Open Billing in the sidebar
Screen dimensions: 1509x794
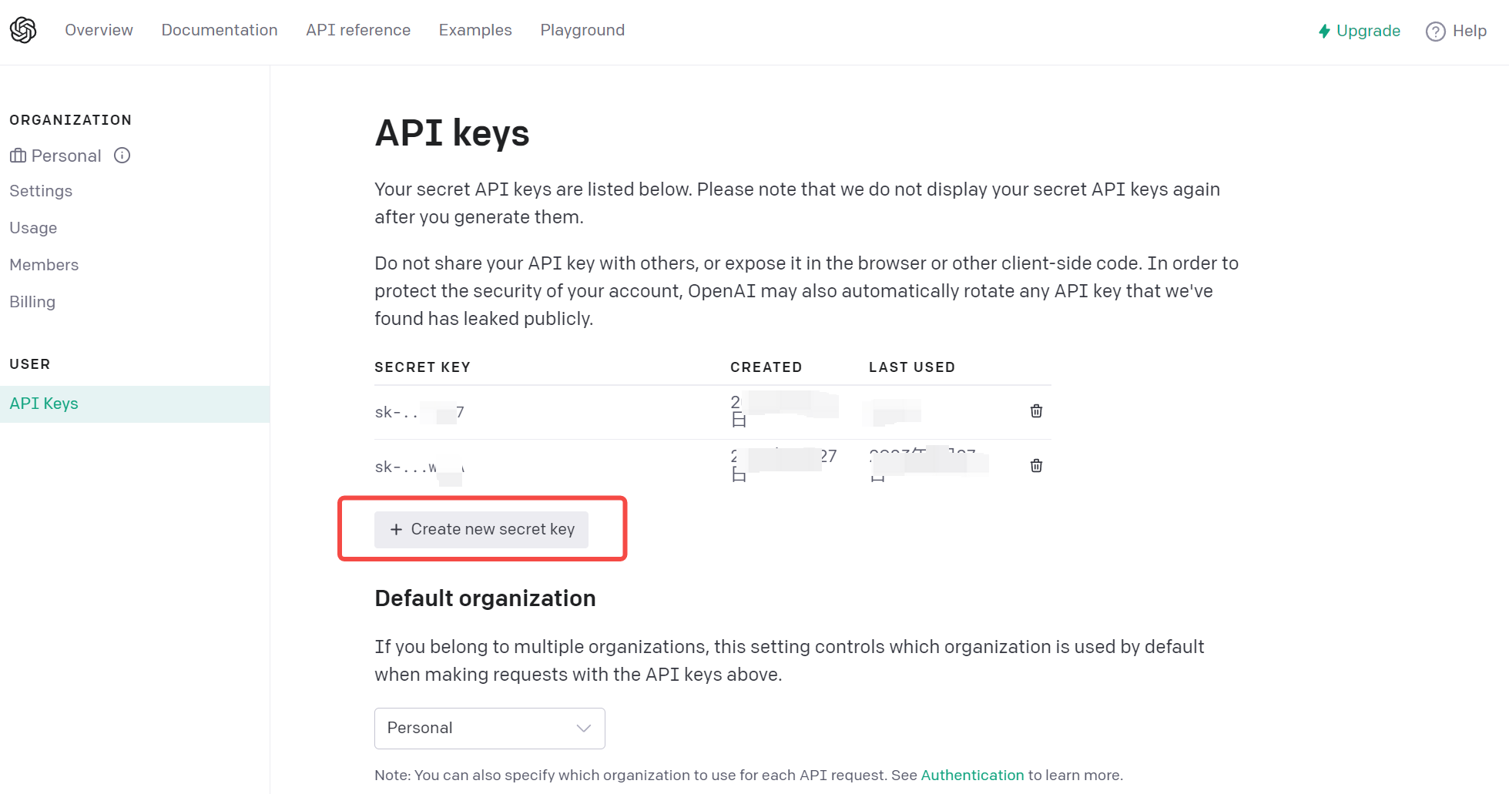coord(32,302)
